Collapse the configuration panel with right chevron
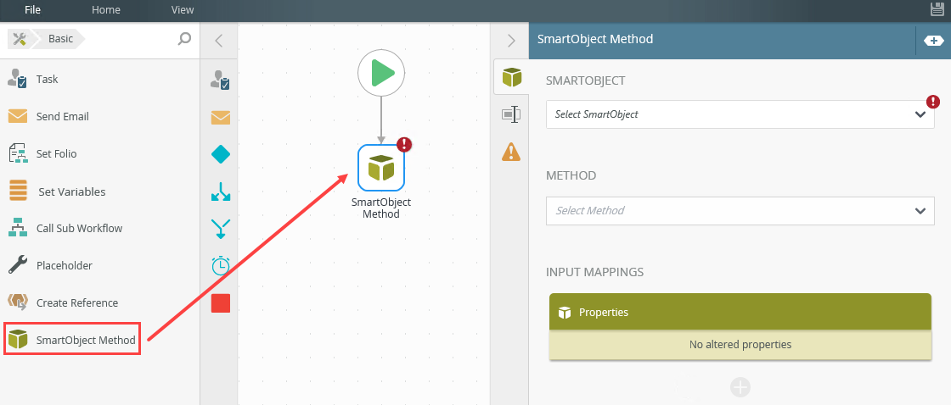951x405 pixels. coord(511,42)
